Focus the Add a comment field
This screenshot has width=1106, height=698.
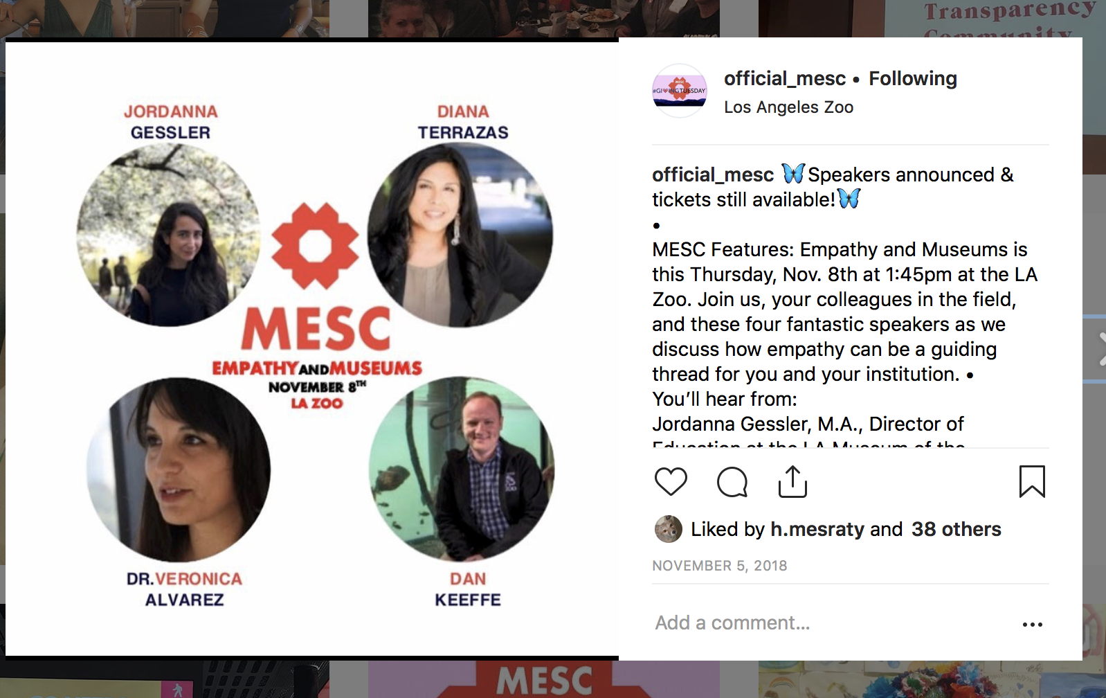tap(831, 623)
